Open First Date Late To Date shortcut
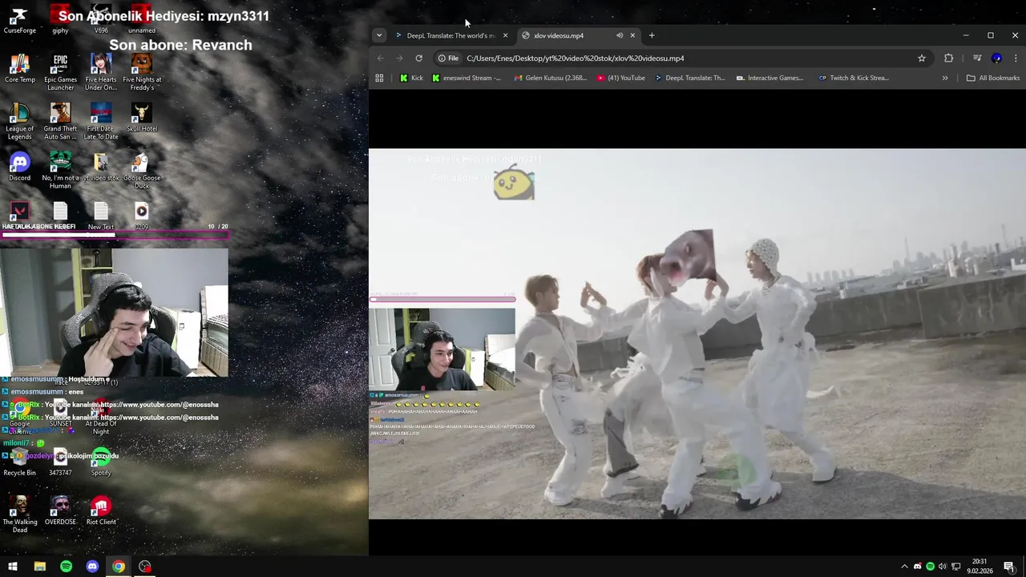The height and width of the screenshot is (577, 1026). (101, 122)
